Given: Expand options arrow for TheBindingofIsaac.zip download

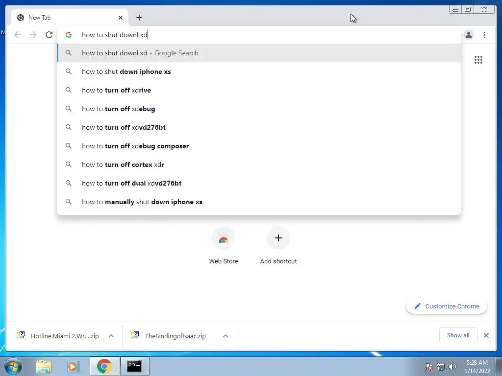Looking at the screenshot, I should 226,336.
